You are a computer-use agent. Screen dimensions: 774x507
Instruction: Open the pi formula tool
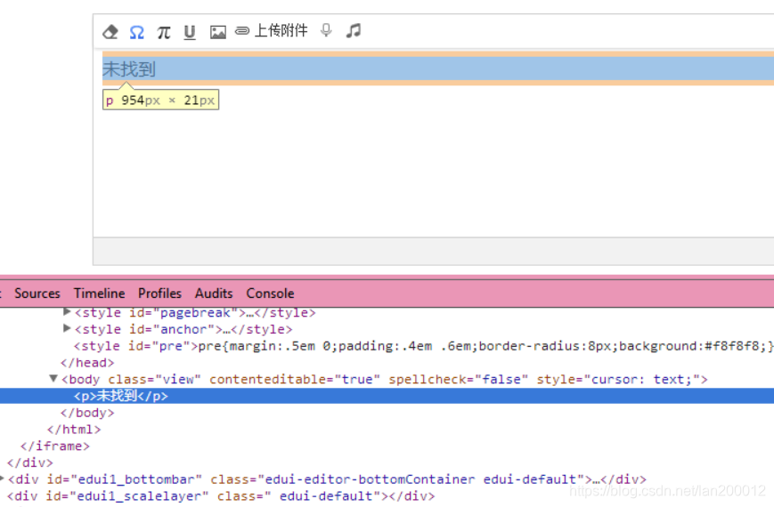click(163, 33)
